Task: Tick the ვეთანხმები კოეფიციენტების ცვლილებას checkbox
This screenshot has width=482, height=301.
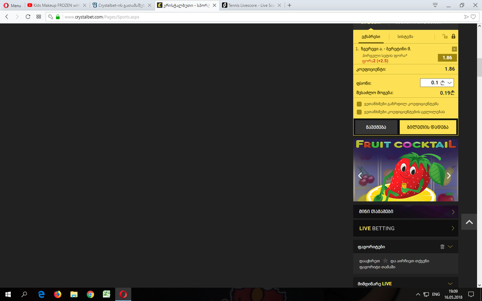Action: (x=359, y=112)
